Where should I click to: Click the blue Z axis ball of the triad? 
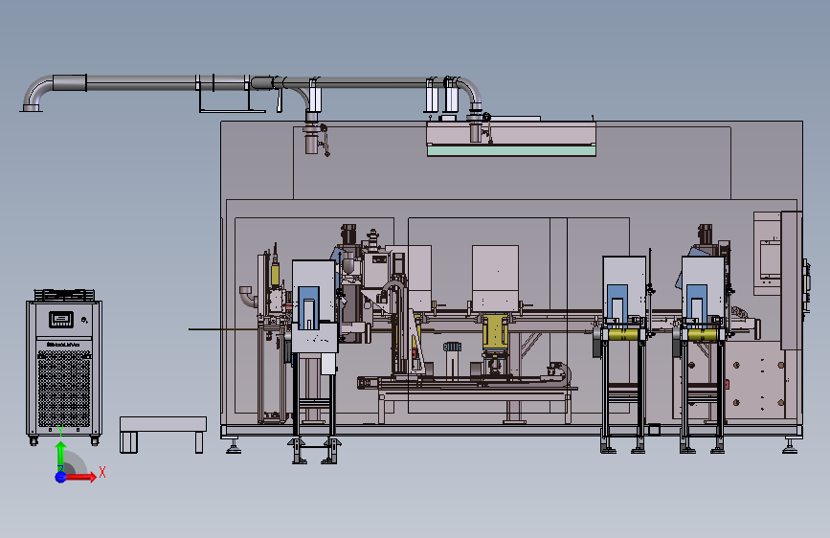(x=61, y=477)
